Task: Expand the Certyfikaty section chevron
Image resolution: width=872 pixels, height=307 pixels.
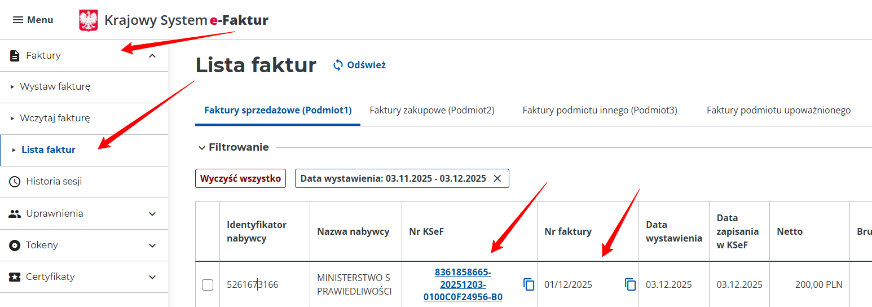Action: point(152,277)
